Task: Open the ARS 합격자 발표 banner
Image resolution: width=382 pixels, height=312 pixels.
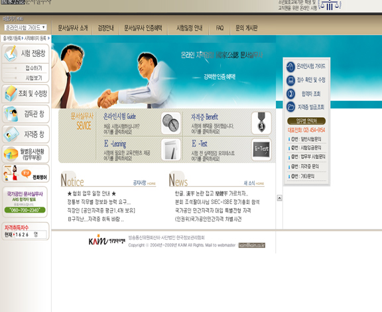Action: pyautogui.click(x=25, y=202)
